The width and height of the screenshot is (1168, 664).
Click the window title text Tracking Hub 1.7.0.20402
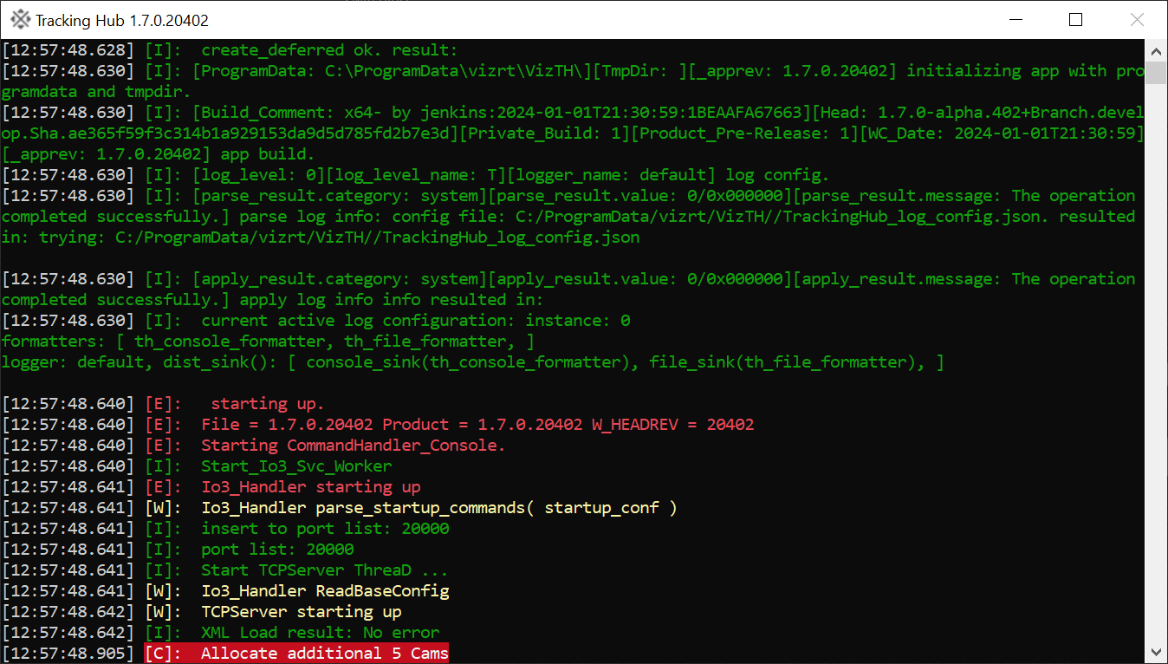coord(122,20)
